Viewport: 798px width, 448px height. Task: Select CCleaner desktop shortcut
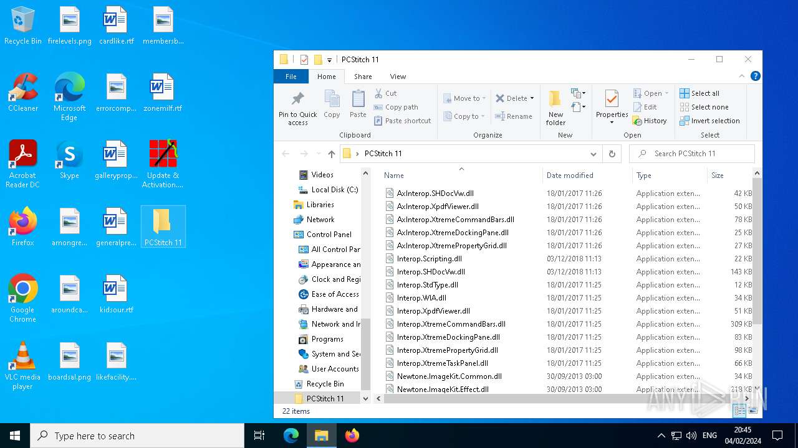(x=23, y=92)
